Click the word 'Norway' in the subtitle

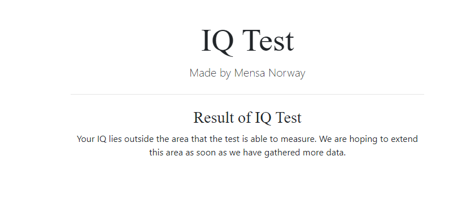point(287,73)
